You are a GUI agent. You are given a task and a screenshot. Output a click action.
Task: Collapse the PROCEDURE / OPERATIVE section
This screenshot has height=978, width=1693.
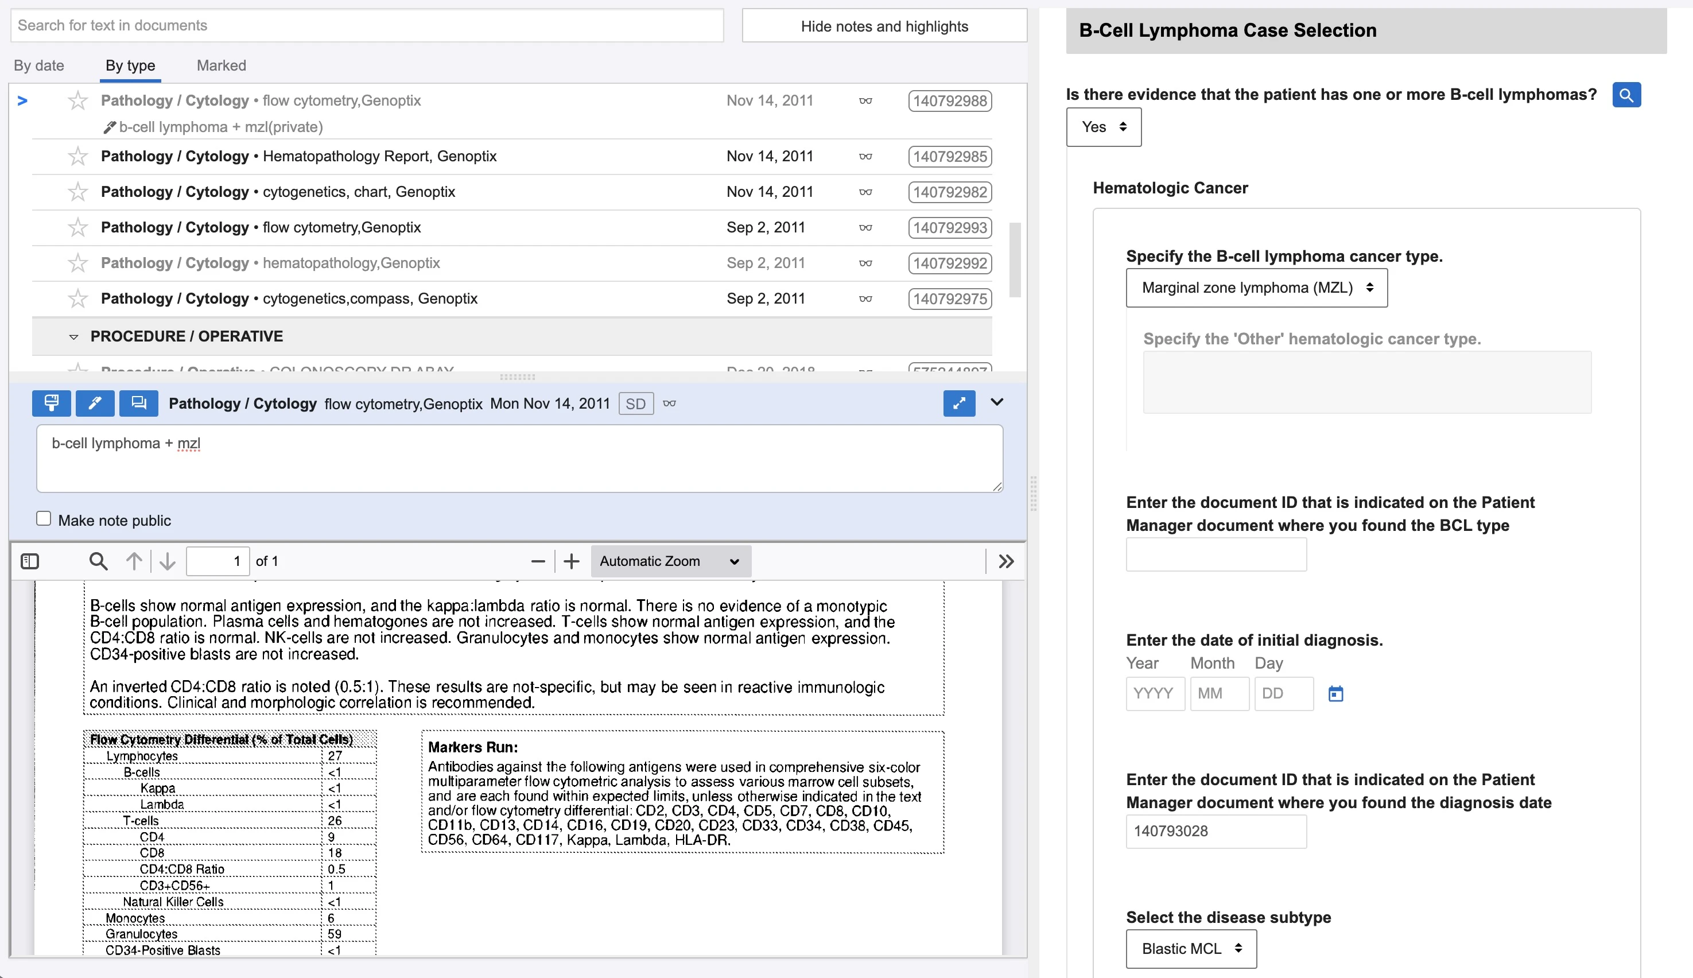[74, 336]
